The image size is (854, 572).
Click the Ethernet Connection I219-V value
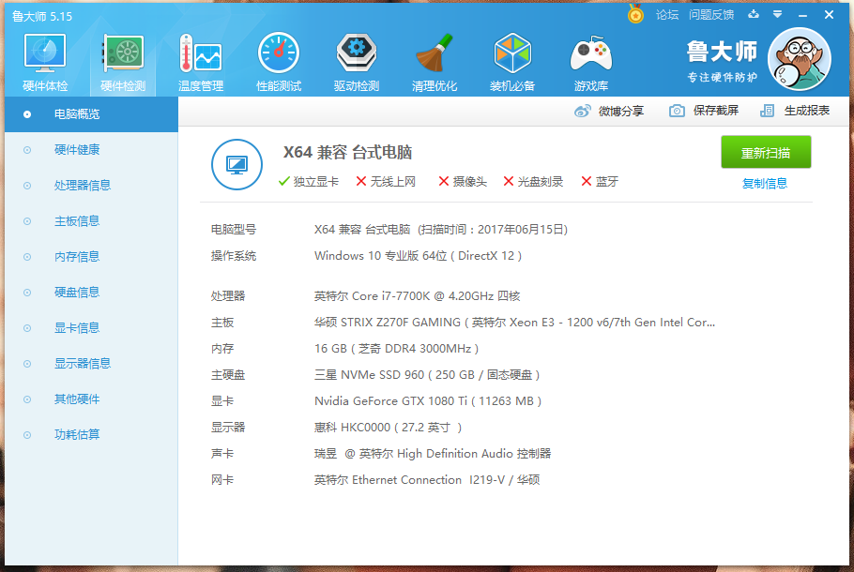pos(427,480)
